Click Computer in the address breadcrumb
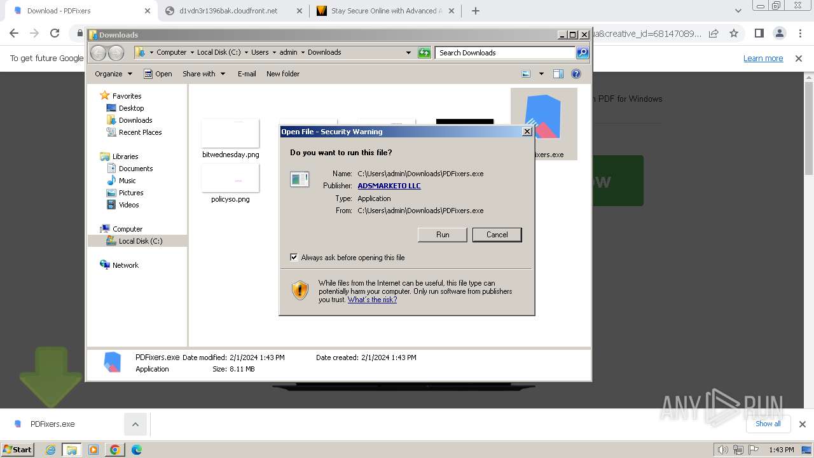Screen dimensions: 814x458 coord(172,53)
